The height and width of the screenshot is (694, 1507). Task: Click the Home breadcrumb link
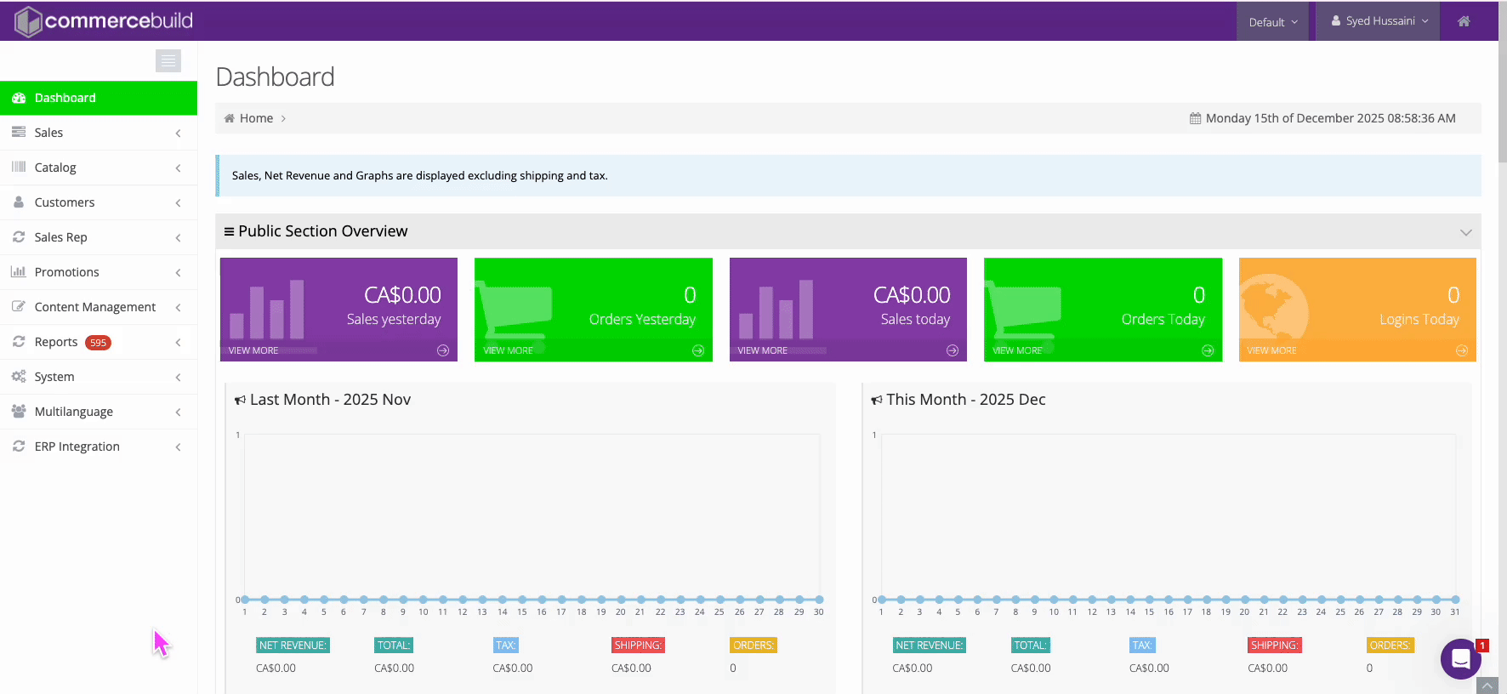tap(256, 118)
